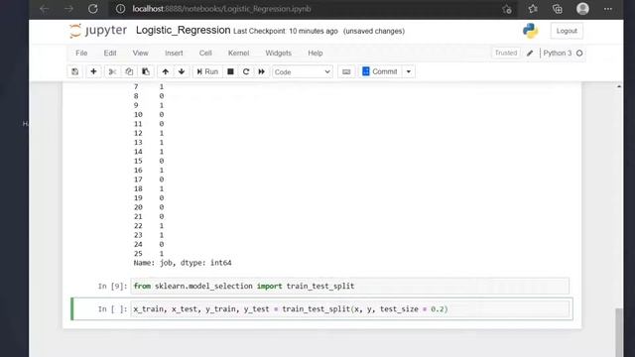Open browser settings ellipsis menu
Image resolution: width=635 pixels, height=357 pixels.
(608, 9)
